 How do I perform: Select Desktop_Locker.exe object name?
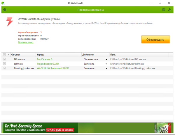coord(24,68)
